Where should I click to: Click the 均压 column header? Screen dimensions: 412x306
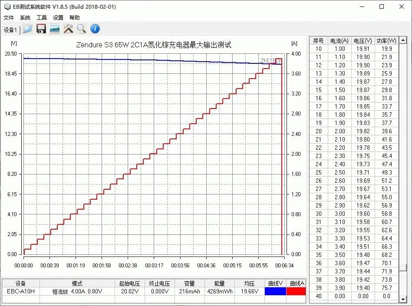coord(249,283)
